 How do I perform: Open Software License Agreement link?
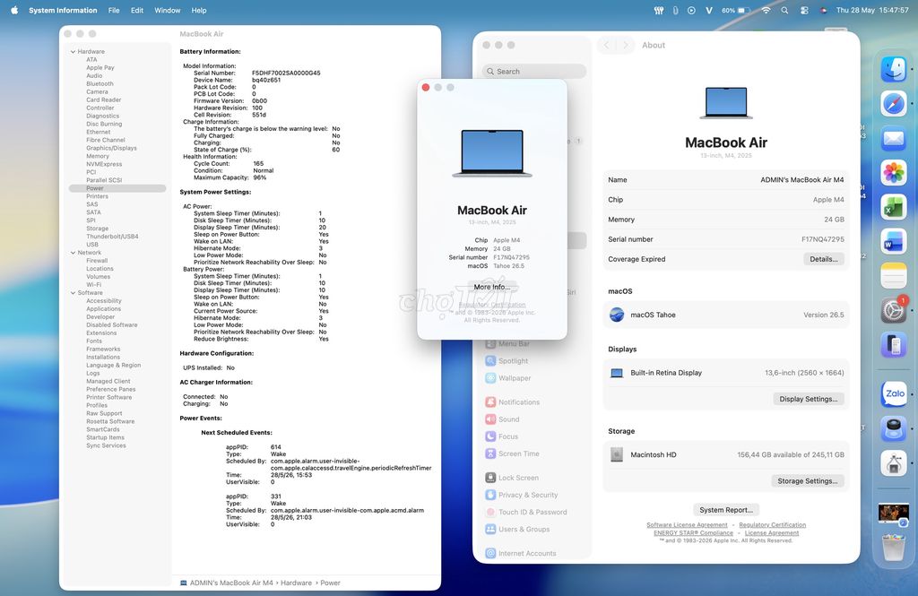[687, 524]
